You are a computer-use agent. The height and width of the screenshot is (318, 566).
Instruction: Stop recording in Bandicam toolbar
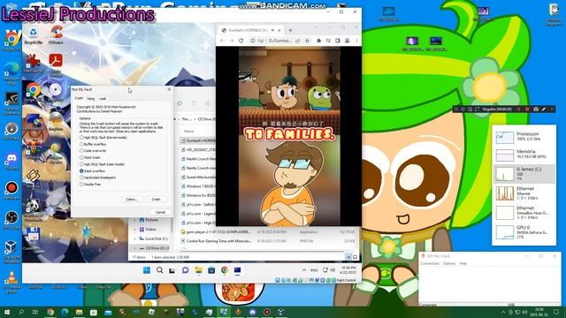527,110
